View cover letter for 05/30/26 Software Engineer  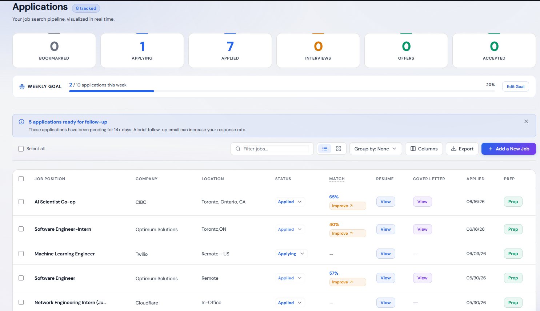pos(423,278)
